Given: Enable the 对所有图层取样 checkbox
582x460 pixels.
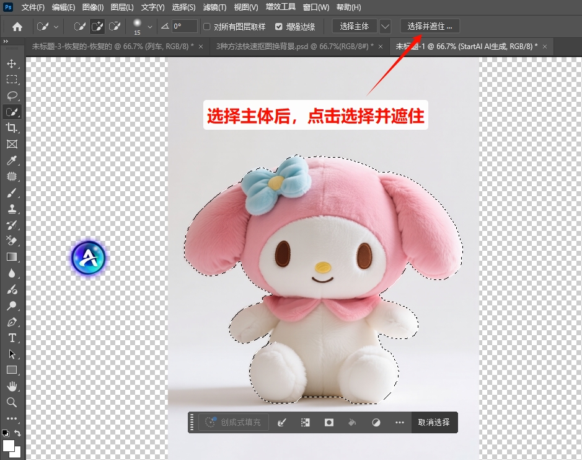Looking at the screenshot, I should coord(208,27).
